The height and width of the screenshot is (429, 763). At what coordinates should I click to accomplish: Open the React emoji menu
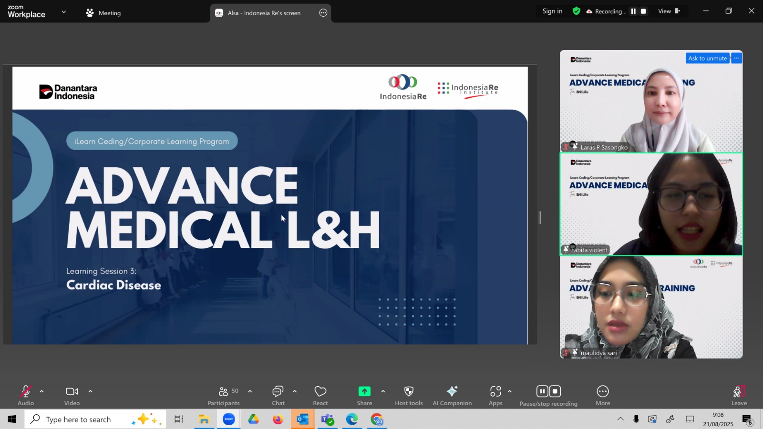coord(320,396)
